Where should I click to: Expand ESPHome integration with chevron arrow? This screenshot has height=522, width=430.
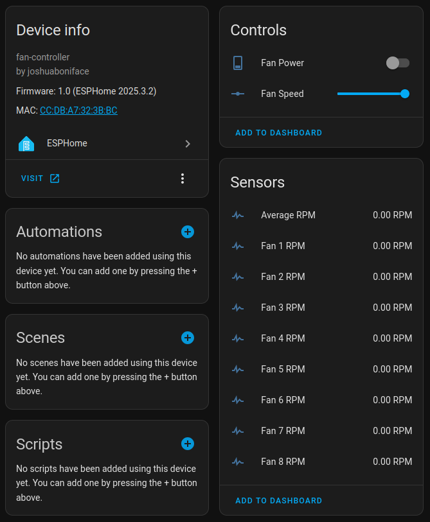click(188, 144)
